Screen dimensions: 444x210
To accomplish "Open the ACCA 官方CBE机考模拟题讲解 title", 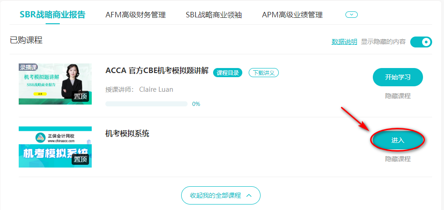I will 157,70.
